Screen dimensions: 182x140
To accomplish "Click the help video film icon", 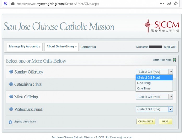I will tap(174, 60).
